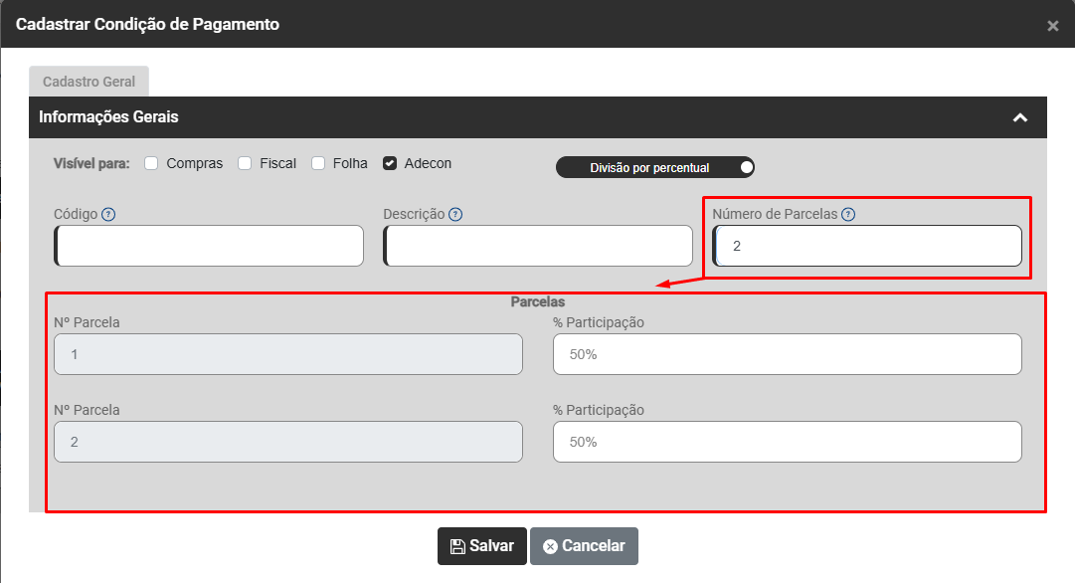
Task: Click the help icon for Número de Parcelas
Action: pyautogui.click(x=848, y=214)
